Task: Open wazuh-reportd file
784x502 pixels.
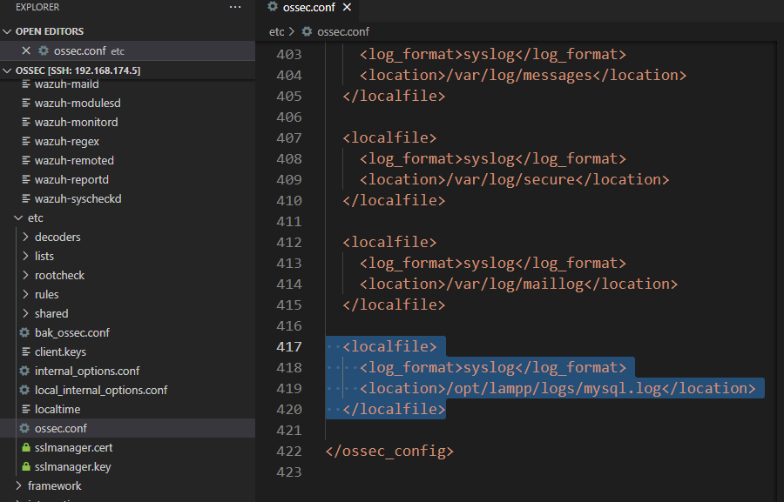Action: coord(71,180)
